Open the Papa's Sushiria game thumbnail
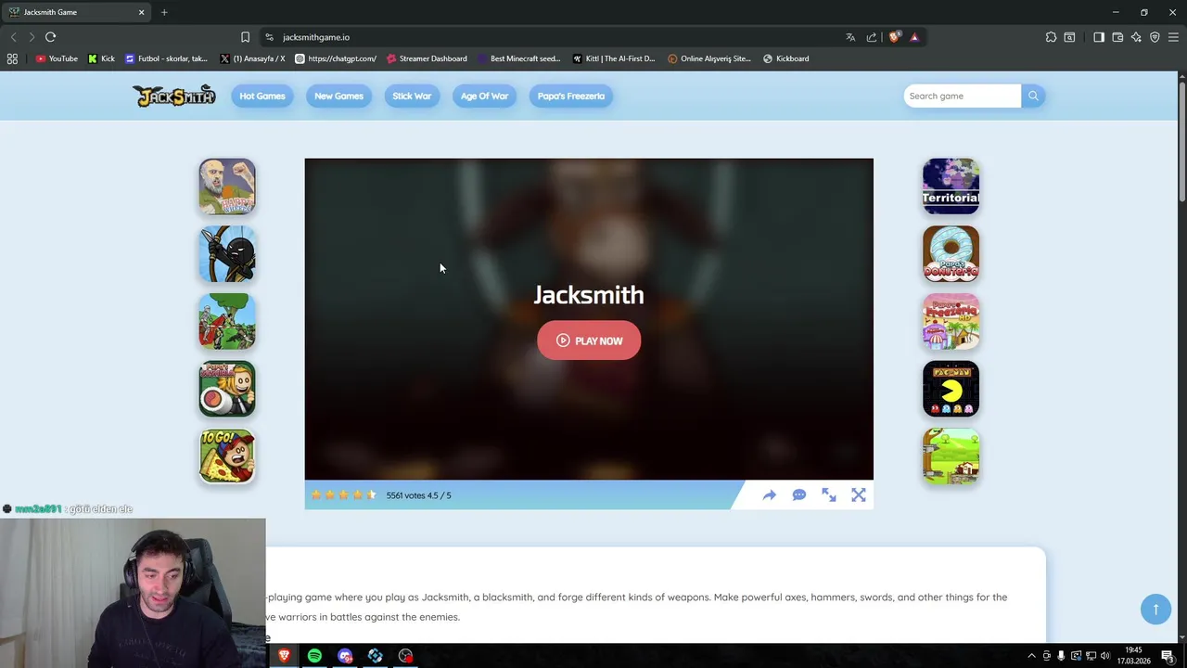The height and width of the screenshot is (668, 1187). [227, 389]
